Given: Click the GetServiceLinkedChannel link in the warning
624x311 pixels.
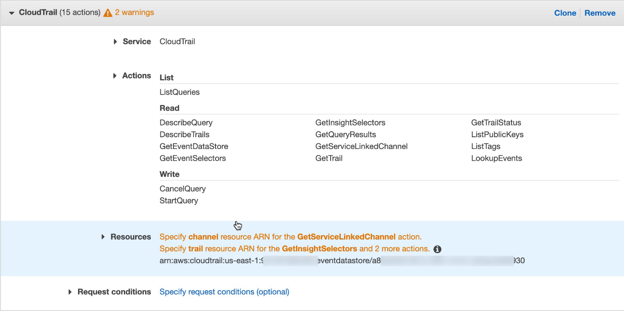Looking at the screenshot, I should click(x=347, y=237).
